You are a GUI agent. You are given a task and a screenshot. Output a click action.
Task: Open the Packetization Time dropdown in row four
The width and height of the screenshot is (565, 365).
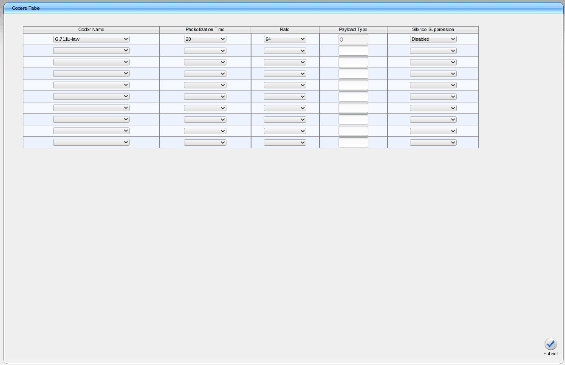[x=205, y=74]
